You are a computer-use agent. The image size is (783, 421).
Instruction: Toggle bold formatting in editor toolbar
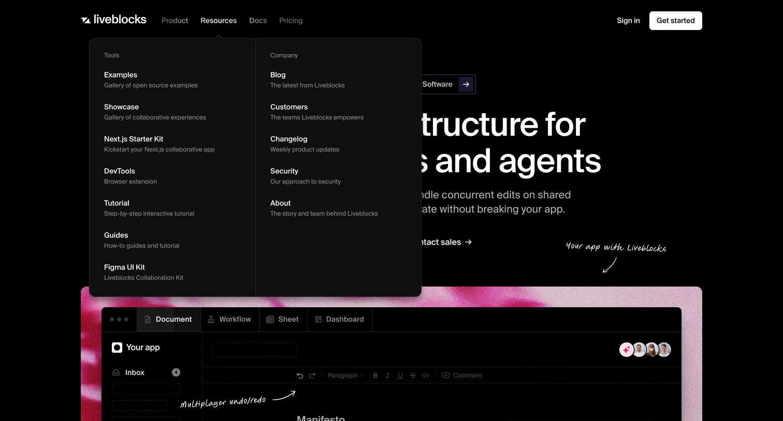point(375,375)
